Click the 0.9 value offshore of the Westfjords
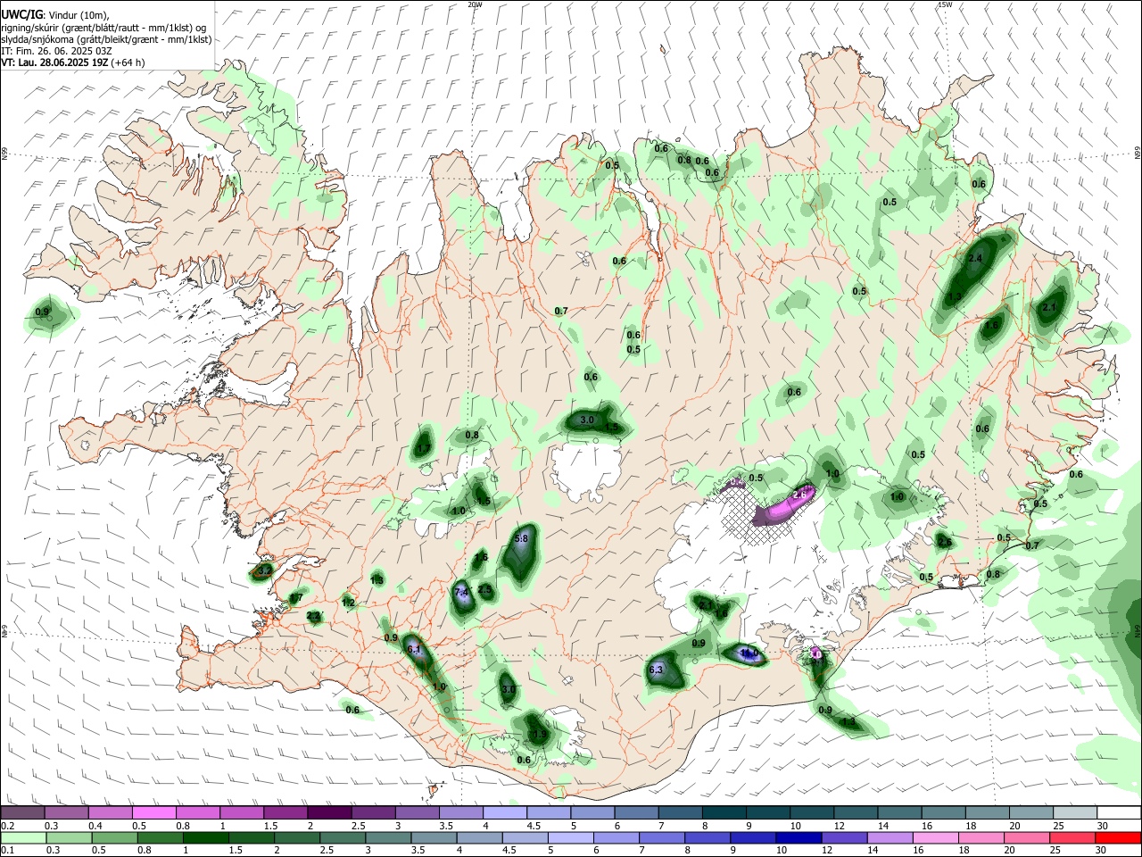This screenshot has height=857, width=1142. click(42, 312)
